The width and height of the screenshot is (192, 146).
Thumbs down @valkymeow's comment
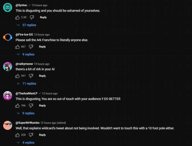tap(31, 76)
